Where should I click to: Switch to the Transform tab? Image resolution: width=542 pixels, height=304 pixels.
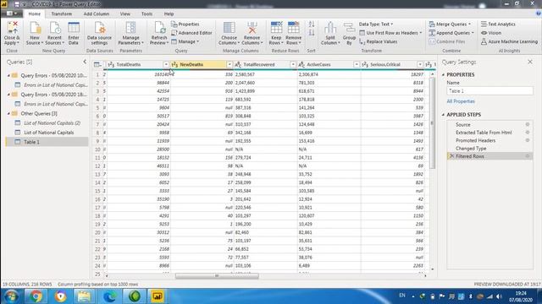(x=62, y=14)
